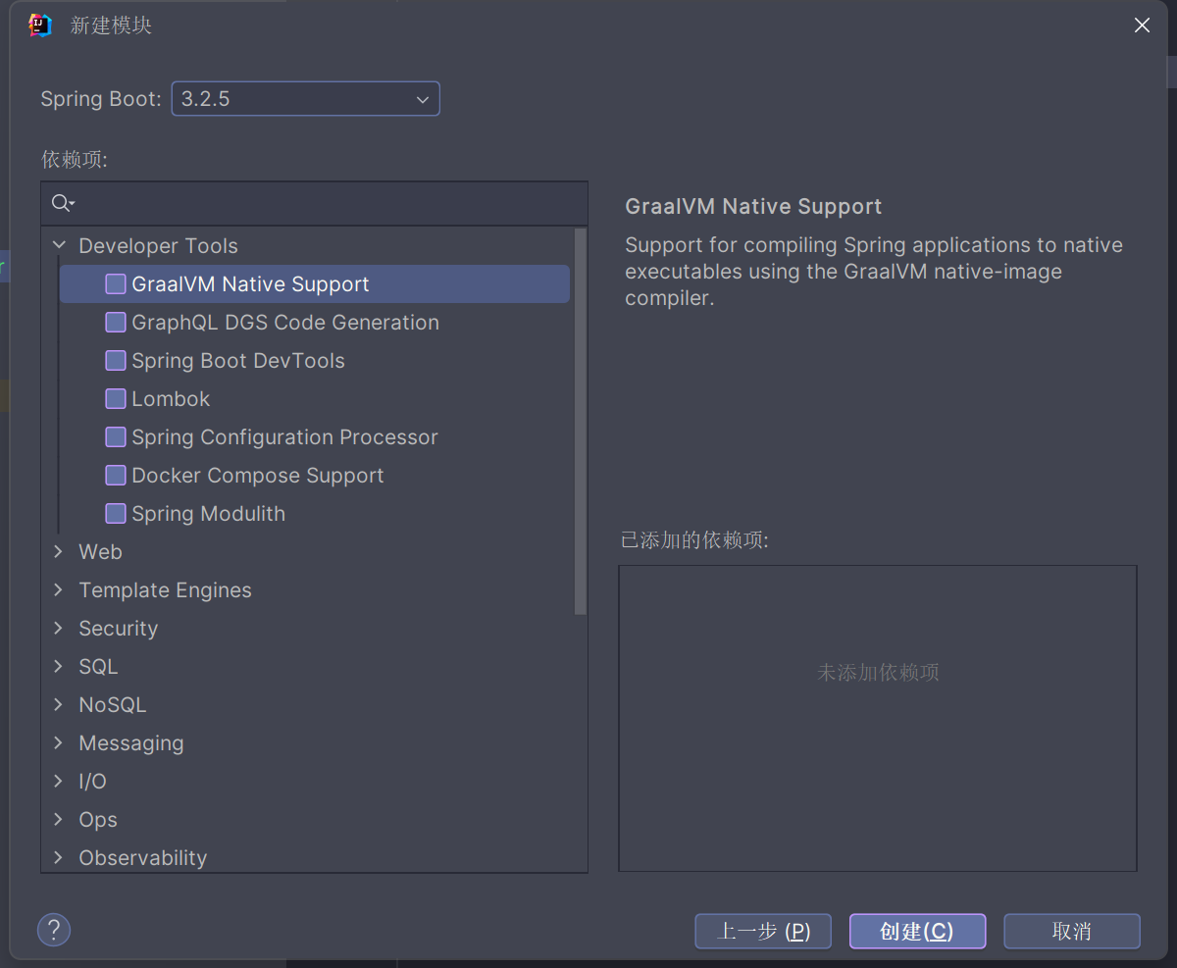Click the 取消 cancel button
This screenshot has height=968, width=1177.
(x=1072, y=932)
